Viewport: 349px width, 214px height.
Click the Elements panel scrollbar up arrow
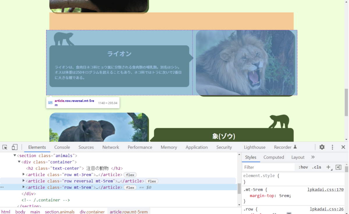(x=239, y=155)
